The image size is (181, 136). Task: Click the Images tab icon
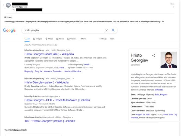(34, 39)
